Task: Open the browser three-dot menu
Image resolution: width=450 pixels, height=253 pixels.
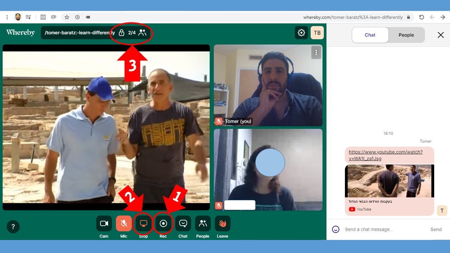Action: click(x=7, y=17)
